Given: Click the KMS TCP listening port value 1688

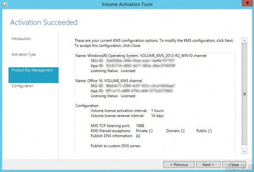Looking at the screenshot, I should (x=140, y=126).
